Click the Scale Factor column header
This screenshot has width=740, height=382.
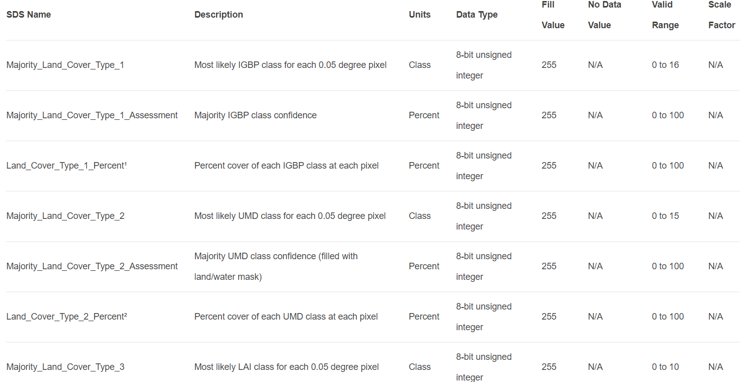pyautogui.click(x=721, y=15)
